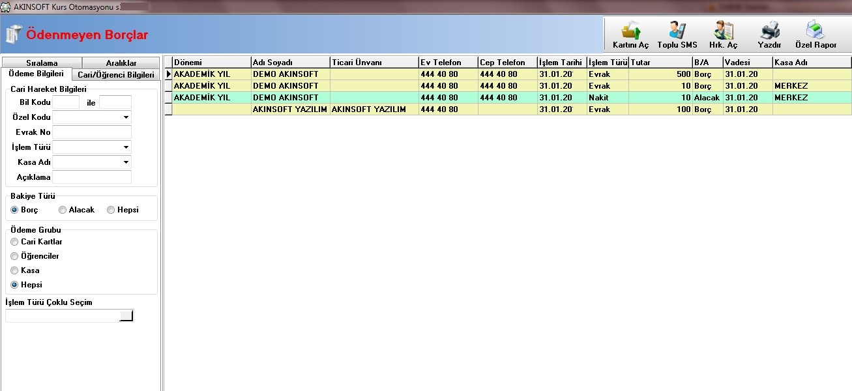The width and height of the screenshot is (852, 391).
Task: Print the list with Yazdır
Action: pyautogui.click(x=769, y=35)
